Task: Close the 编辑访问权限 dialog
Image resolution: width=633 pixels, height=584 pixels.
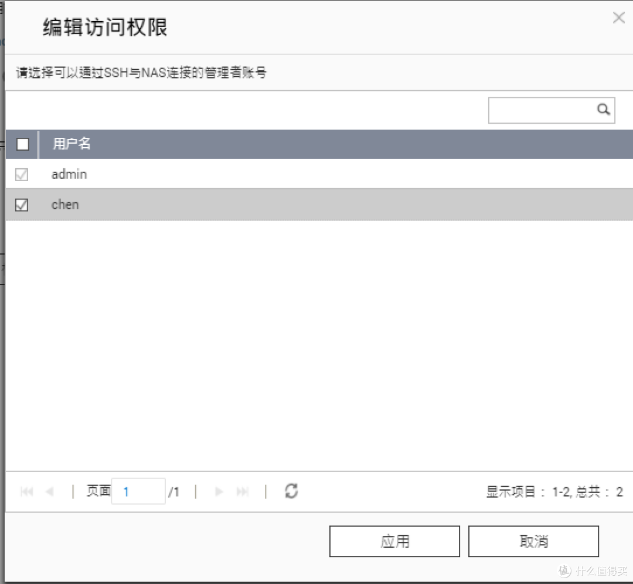Action: coord(618,18)
